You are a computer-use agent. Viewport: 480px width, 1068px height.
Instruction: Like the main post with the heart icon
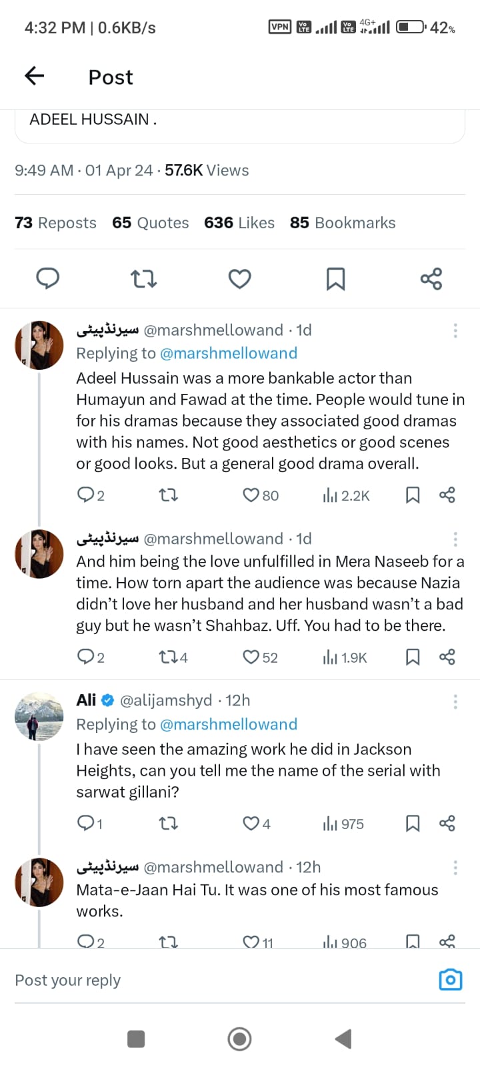tap(239, 278)
